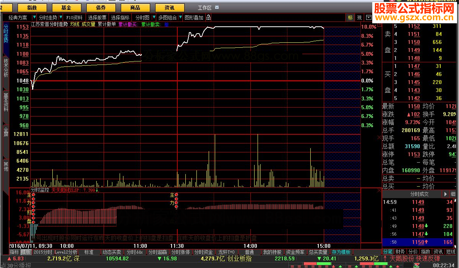Image resolution: width=459 pixels, height=268 pixels.
Task: Click the 商品 top button
Action: (135, 8)
